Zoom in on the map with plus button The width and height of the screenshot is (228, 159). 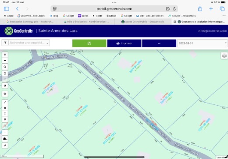tap(5, 55)
